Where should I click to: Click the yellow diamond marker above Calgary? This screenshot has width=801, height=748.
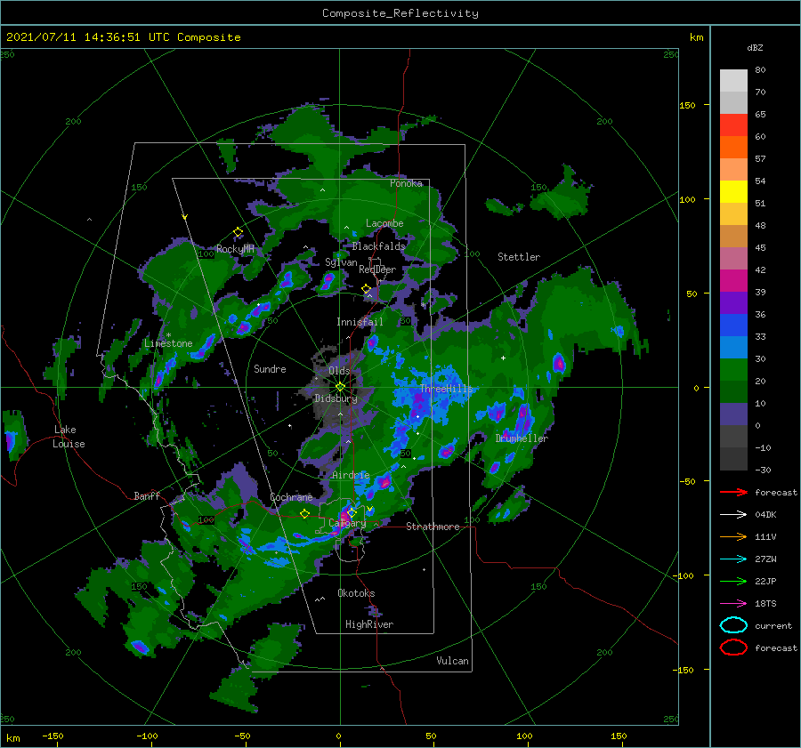pyautogui.click(x=352, y=512)
